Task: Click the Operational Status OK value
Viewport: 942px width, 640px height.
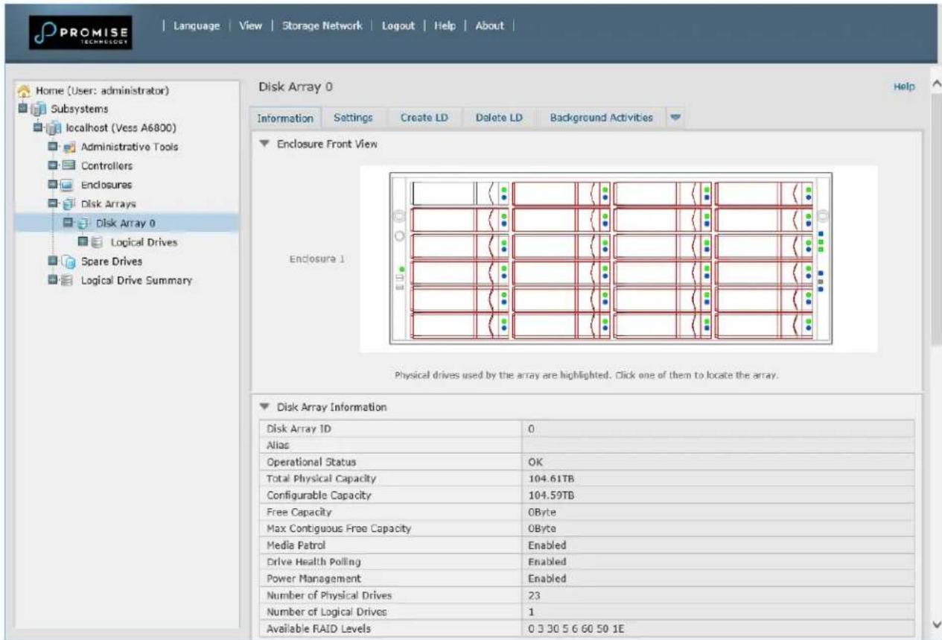Action: coord(535,462)
